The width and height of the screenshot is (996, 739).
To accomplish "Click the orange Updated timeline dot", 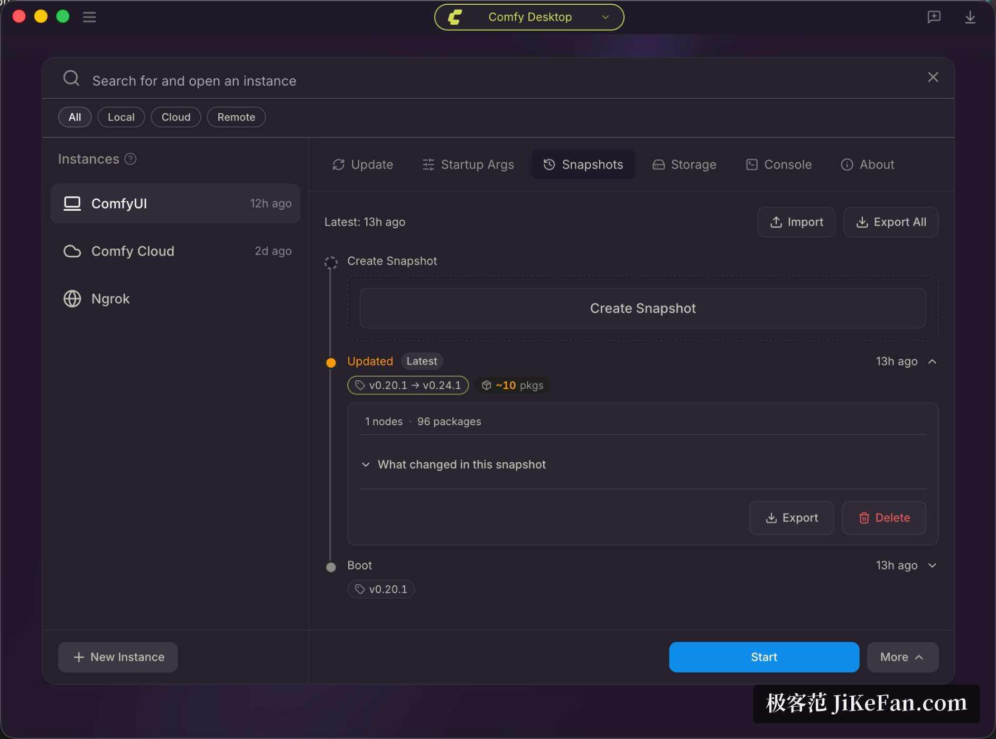I will tap(331, 362).
